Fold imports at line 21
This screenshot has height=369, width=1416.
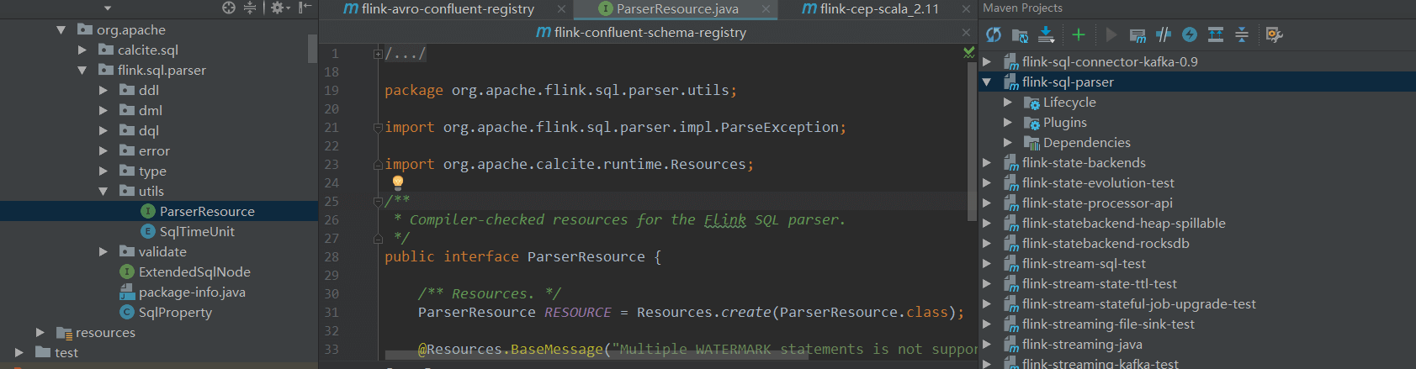[378, 128]
